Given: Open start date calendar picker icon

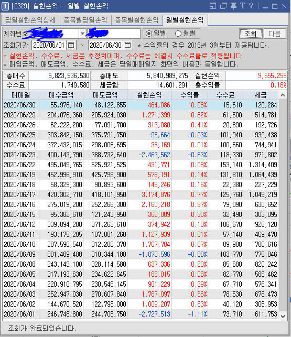Looking at the screenshot, I should (x=71, y=45).
